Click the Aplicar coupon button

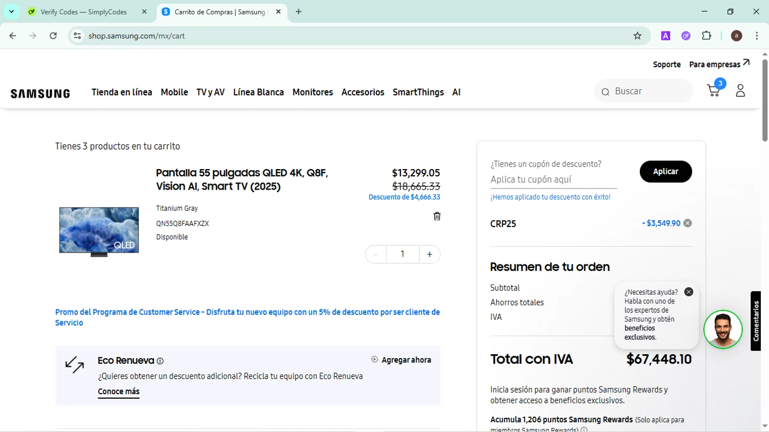(665, 172)
